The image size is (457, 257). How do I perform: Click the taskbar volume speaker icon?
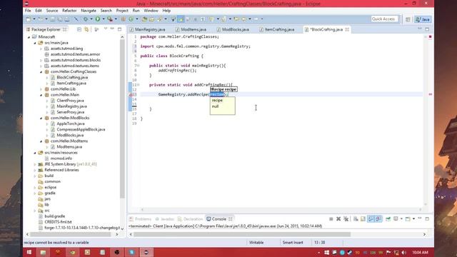pos(403,252)
